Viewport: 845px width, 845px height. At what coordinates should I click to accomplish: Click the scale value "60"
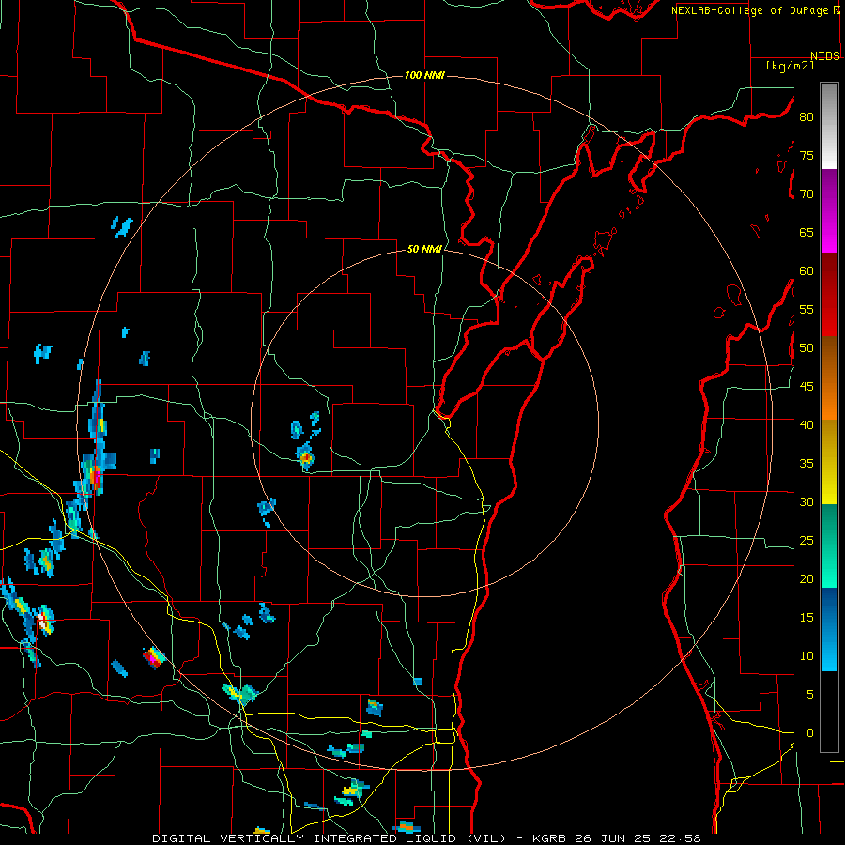[x=807, y=271]
